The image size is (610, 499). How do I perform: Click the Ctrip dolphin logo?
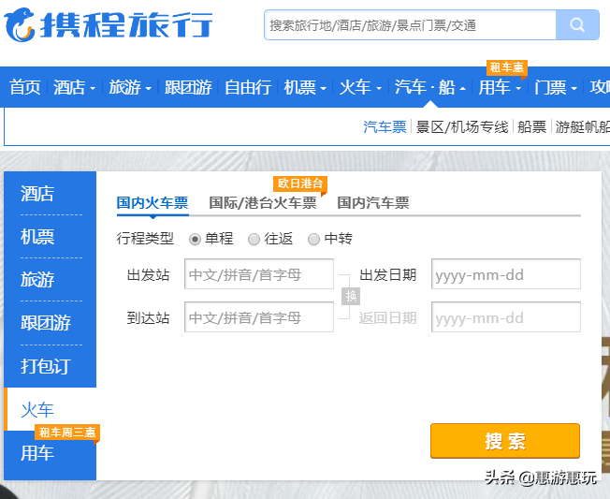pyautogui.click(x=20, y=25)
